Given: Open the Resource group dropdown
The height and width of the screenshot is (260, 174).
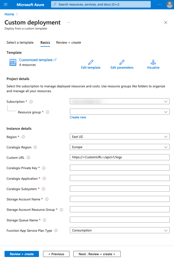Looking at the screenshot, I should click(x=120, y=112).
